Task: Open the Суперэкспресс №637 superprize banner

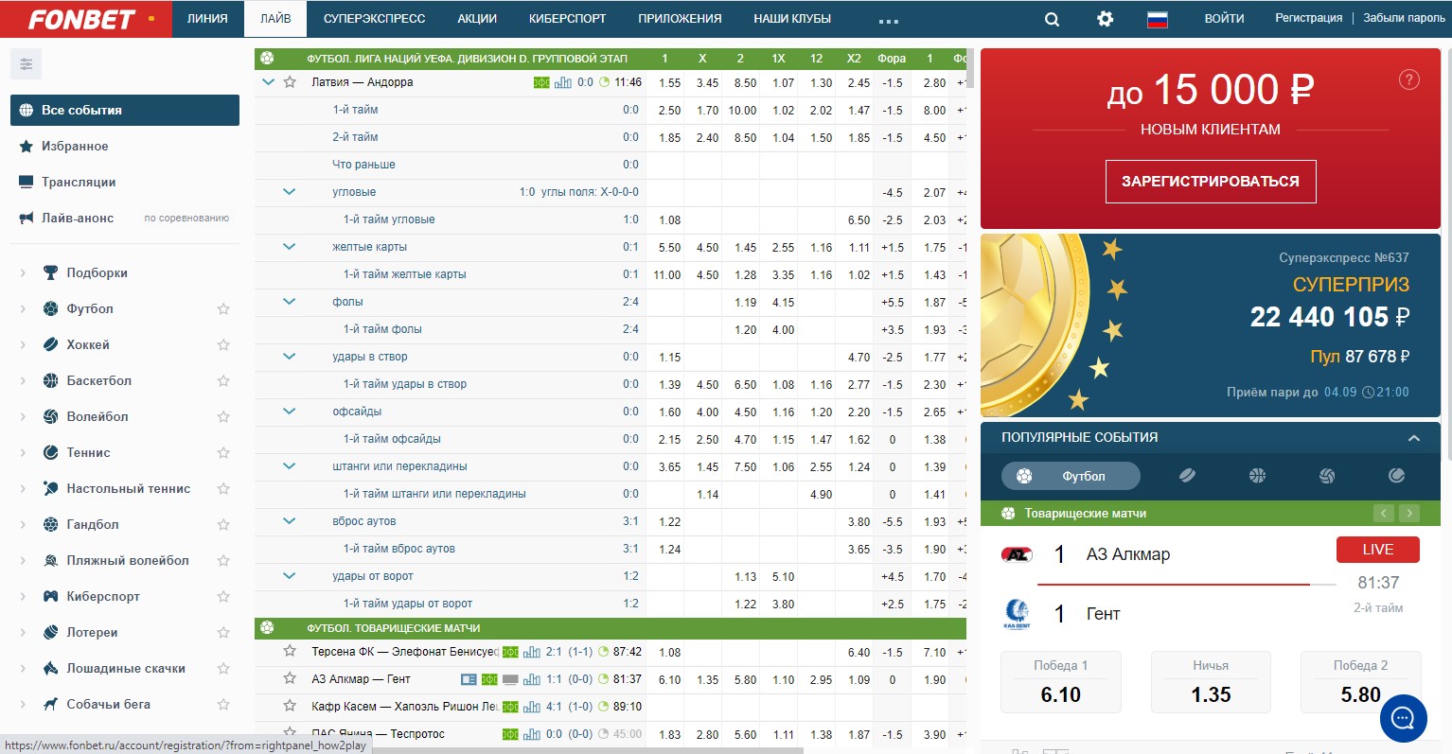Action: 1211,326
